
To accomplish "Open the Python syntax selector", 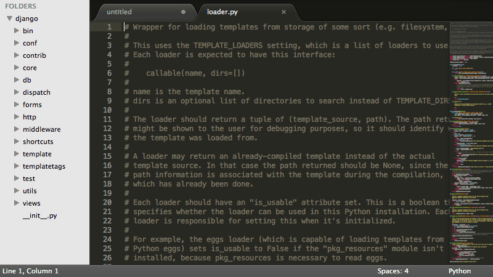I will coord(459,271).
